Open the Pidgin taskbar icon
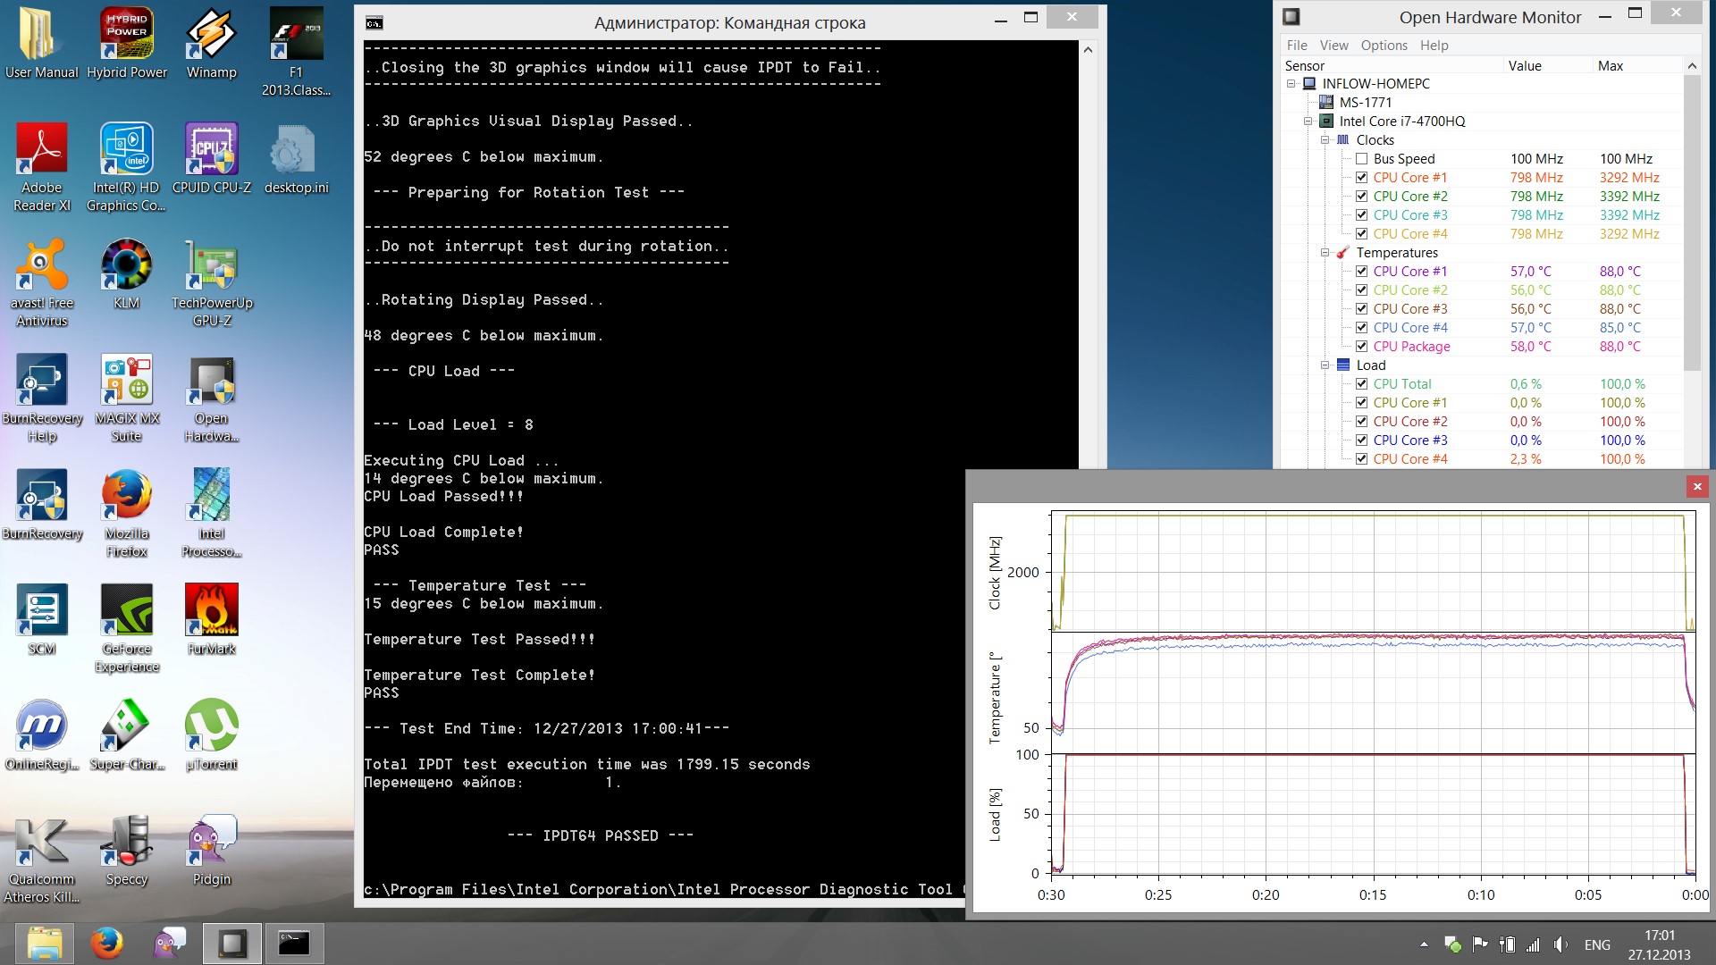The image size is (1716, 965). click(169, 943)
